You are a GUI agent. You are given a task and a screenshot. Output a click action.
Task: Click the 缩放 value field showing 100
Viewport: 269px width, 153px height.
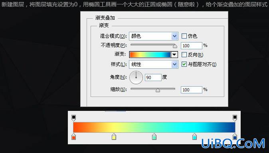coord(192,90)
